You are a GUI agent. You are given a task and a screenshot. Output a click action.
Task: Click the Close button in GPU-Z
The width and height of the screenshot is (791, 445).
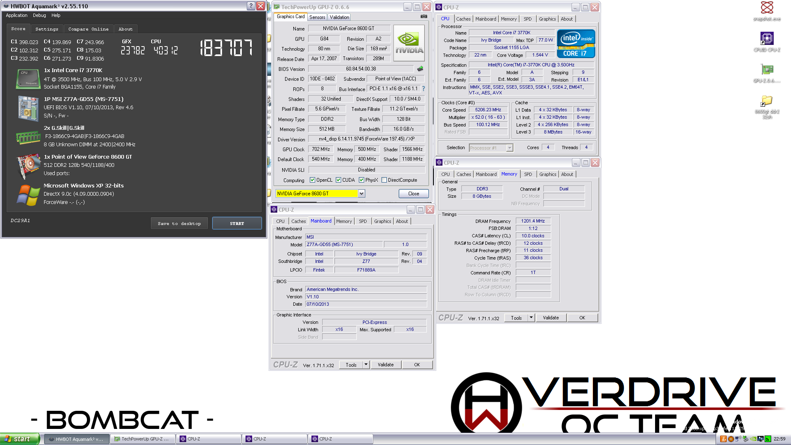tap(414, 194)
